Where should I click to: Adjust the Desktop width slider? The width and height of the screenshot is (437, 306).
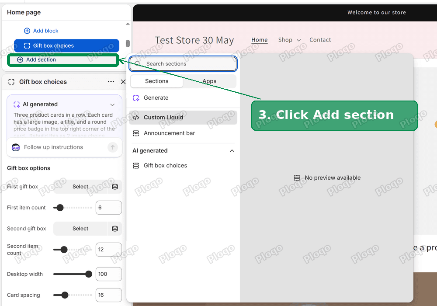coord(73,274)
